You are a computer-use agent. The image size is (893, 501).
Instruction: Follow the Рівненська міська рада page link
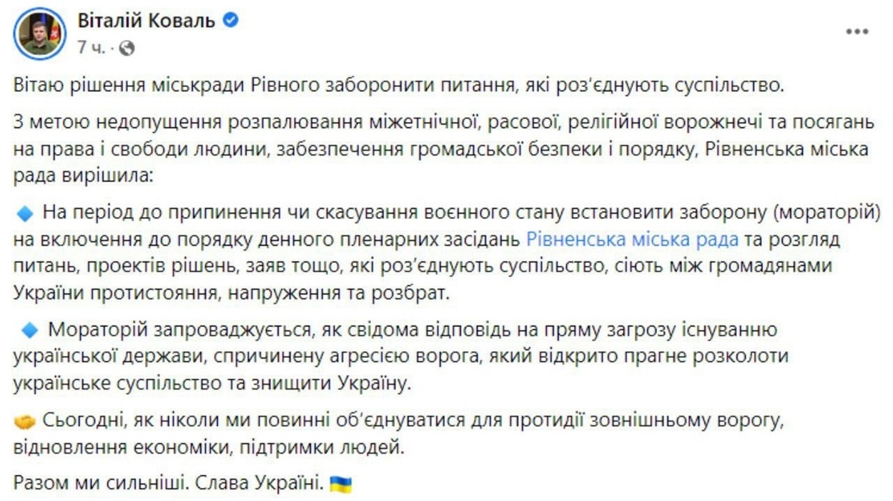632,239
